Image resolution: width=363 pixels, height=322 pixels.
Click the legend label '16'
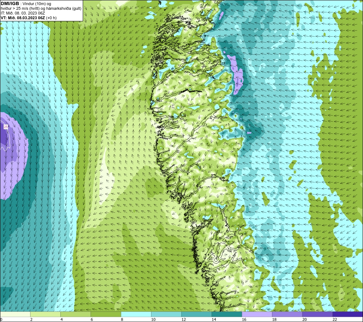click(x=244, y=319)
